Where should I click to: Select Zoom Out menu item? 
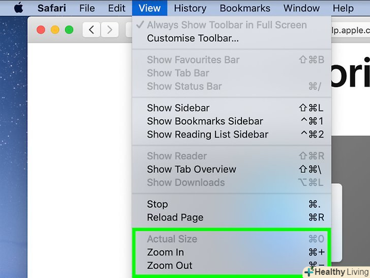pos(169,265)
